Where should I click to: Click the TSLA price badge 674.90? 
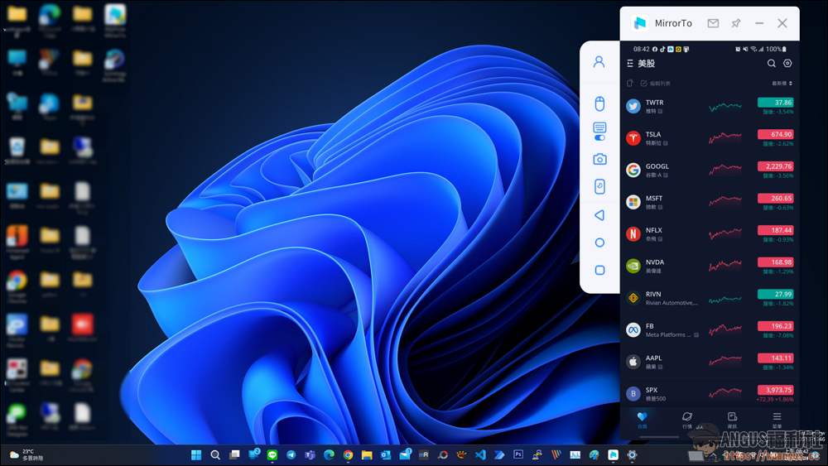point(775,134)
